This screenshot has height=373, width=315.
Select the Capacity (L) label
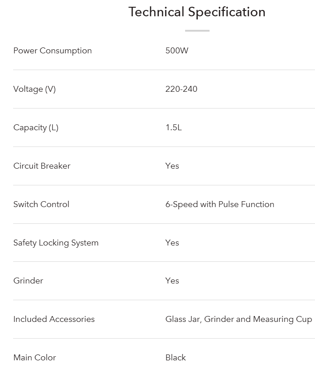click(36, 127)
